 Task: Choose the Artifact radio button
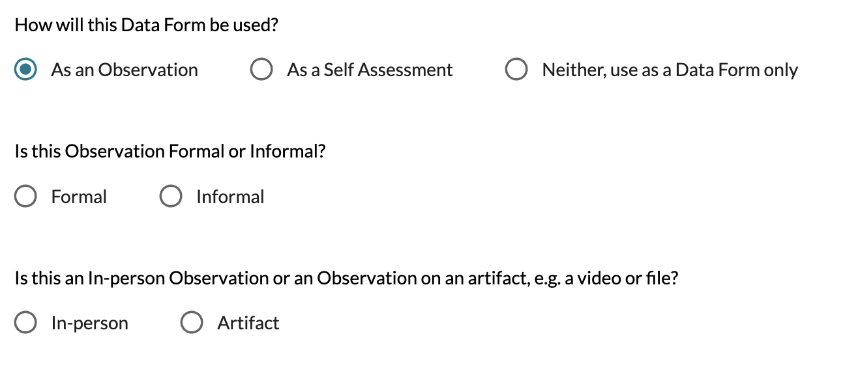[192, 323]
